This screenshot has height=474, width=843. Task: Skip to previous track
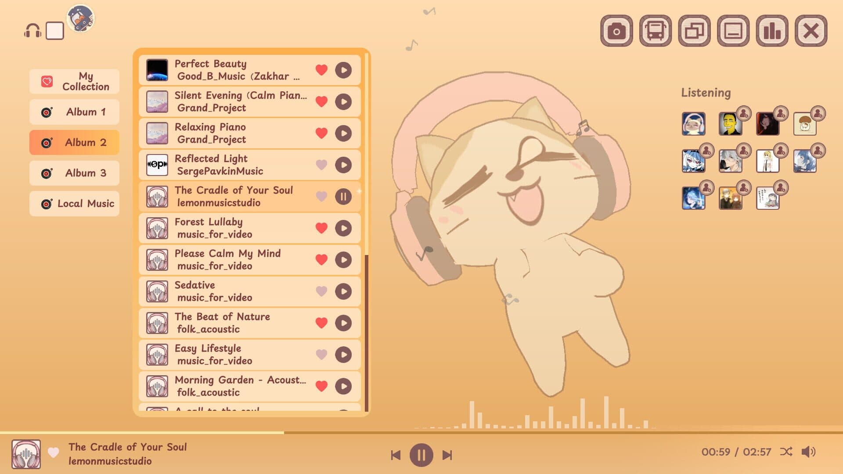396,456
